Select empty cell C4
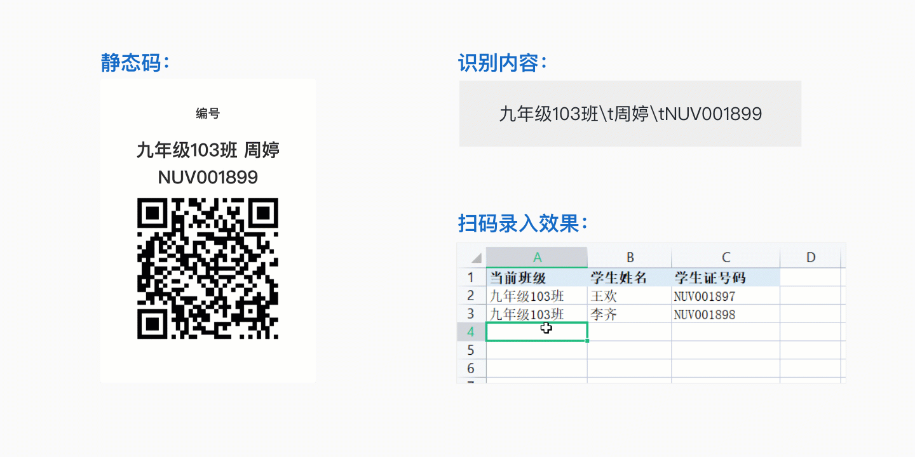915x457 pixels. pos(726,332)
